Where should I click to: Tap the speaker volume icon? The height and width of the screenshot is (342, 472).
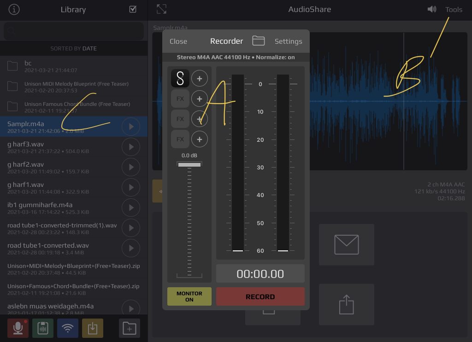tap(431, 9)
